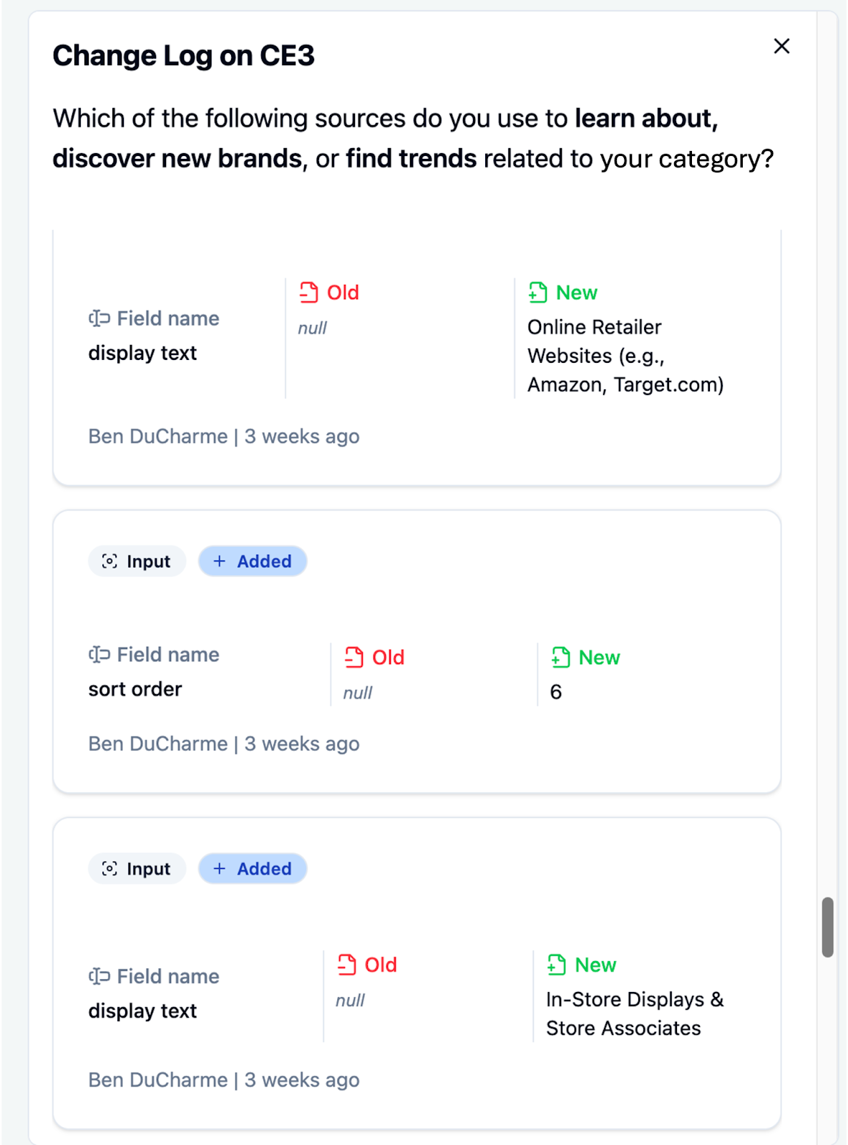Close the Change Log on CE3 dialog
Screen dimensions: 848x1145
click(x=781, y=47)
